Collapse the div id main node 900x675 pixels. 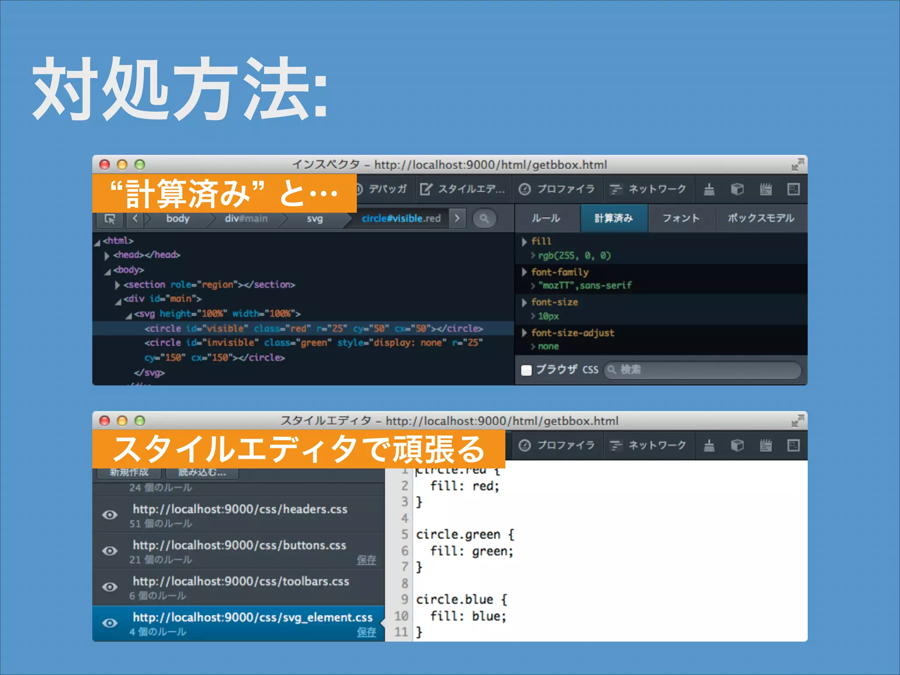(x=118, y=301)
